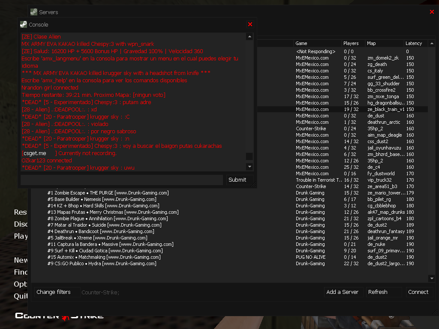Select server with map bb_crossfire2
Image resolution: width=439 pixels, height=329 pixels.
point(342,90)
